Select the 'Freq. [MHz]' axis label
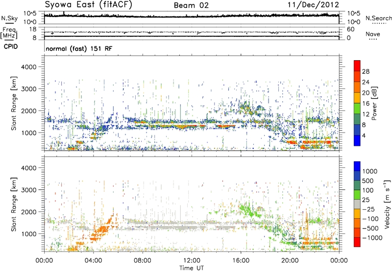This screenshot has height=271, width=392. click(x=9, y=33)
